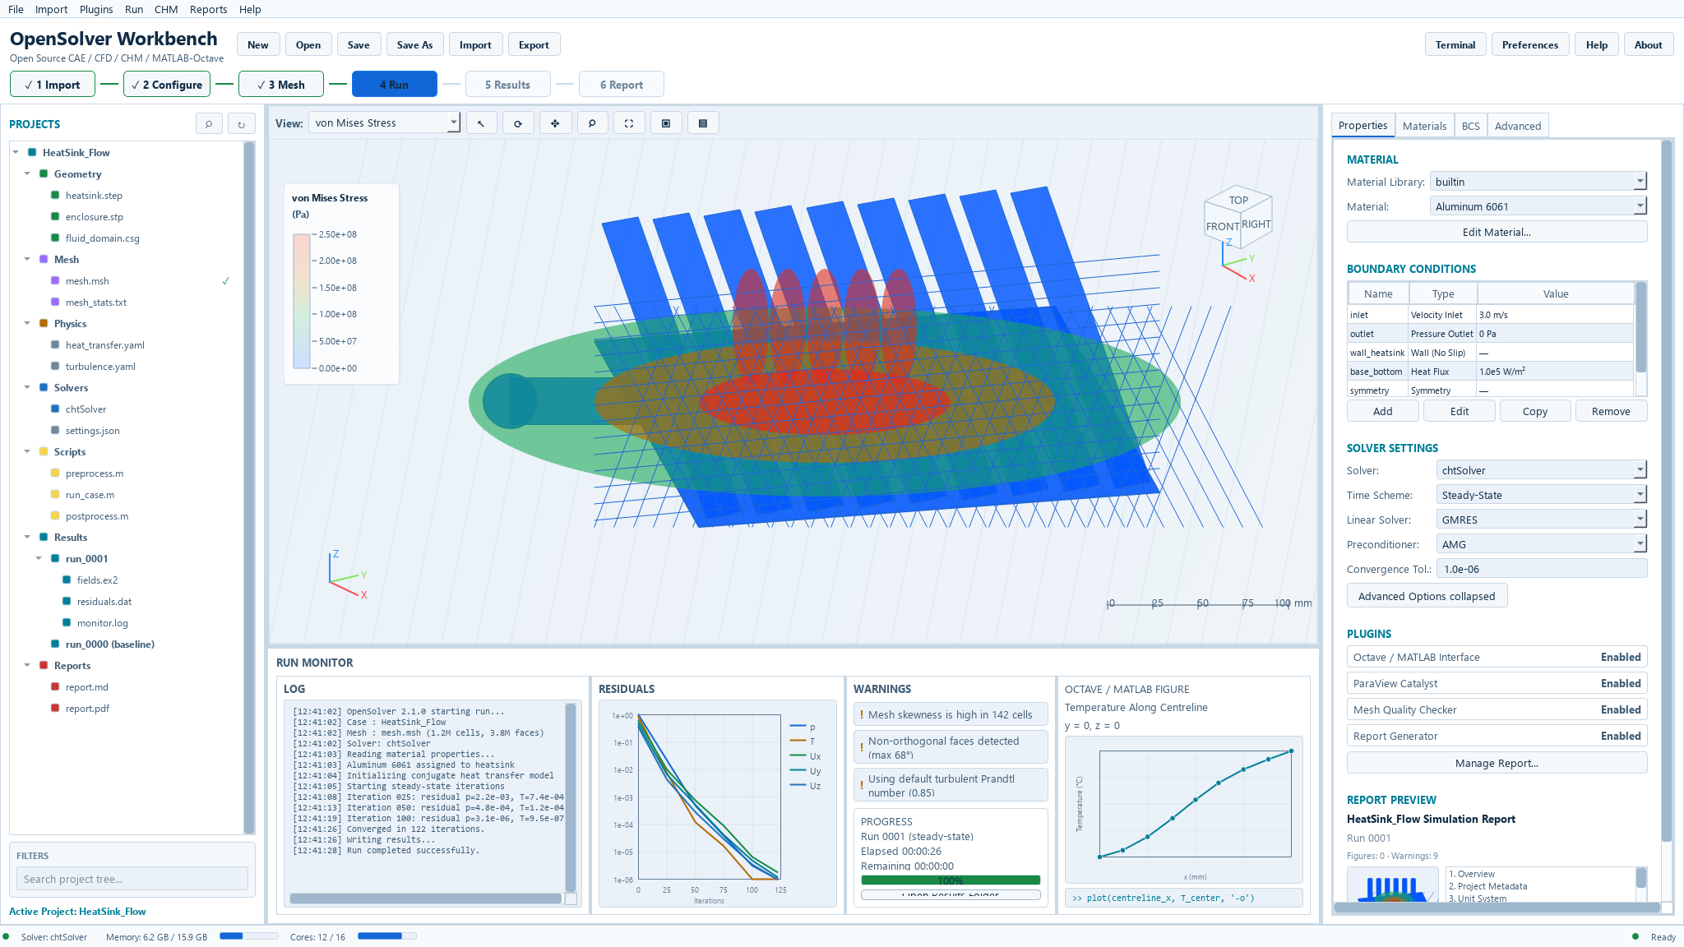The width and height of the screenshot is (1684, 947).
Task: Collapse the Geometry tree node
Action: coord(27,174)
